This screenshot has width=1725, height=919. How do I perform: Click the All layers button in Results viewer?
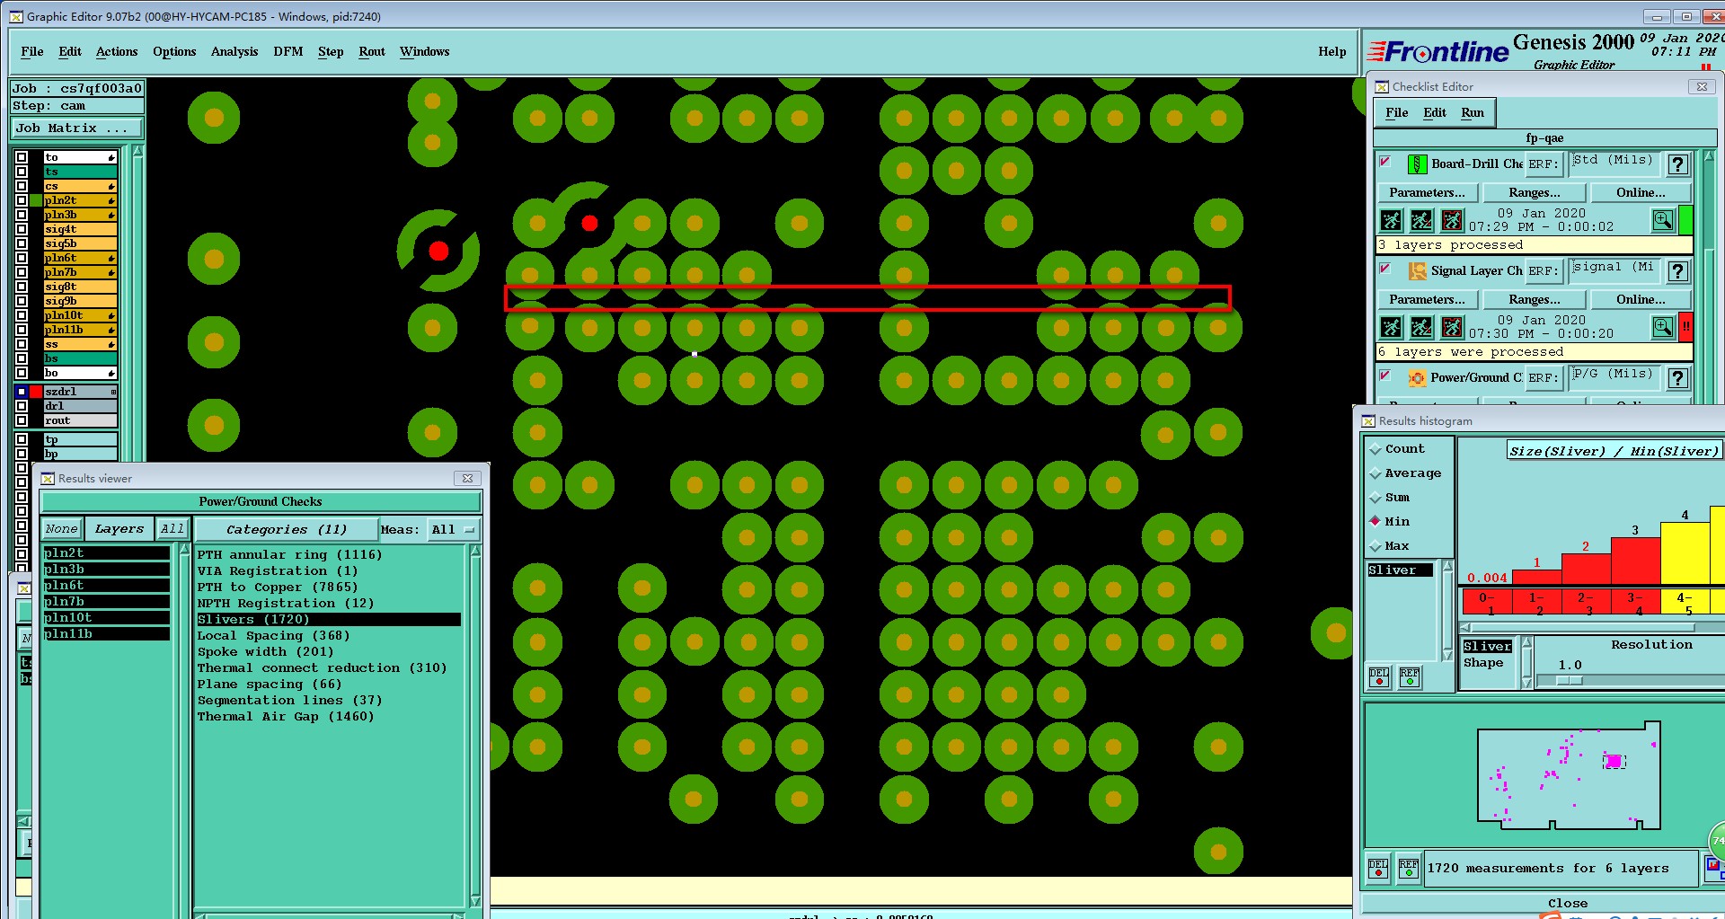(172, 529)
